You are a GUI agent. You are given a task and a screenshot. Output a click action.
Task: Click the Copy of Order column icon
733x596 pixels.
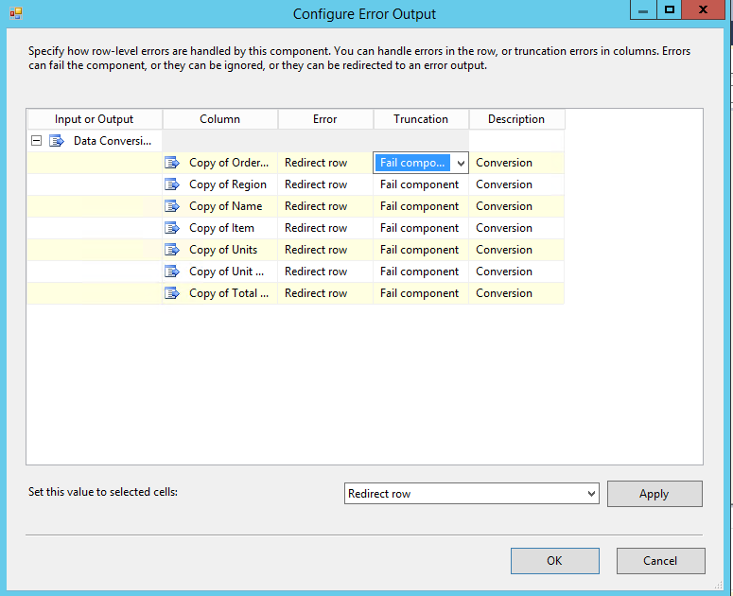point(172,163)
